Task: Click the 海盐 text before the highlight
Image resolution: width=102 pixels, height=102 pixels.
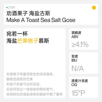Action: [12, 41]
